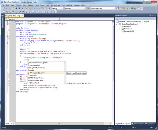Click the New Project toolbar icon
Viewport: 158px width, 130px height.
[4, 8]
